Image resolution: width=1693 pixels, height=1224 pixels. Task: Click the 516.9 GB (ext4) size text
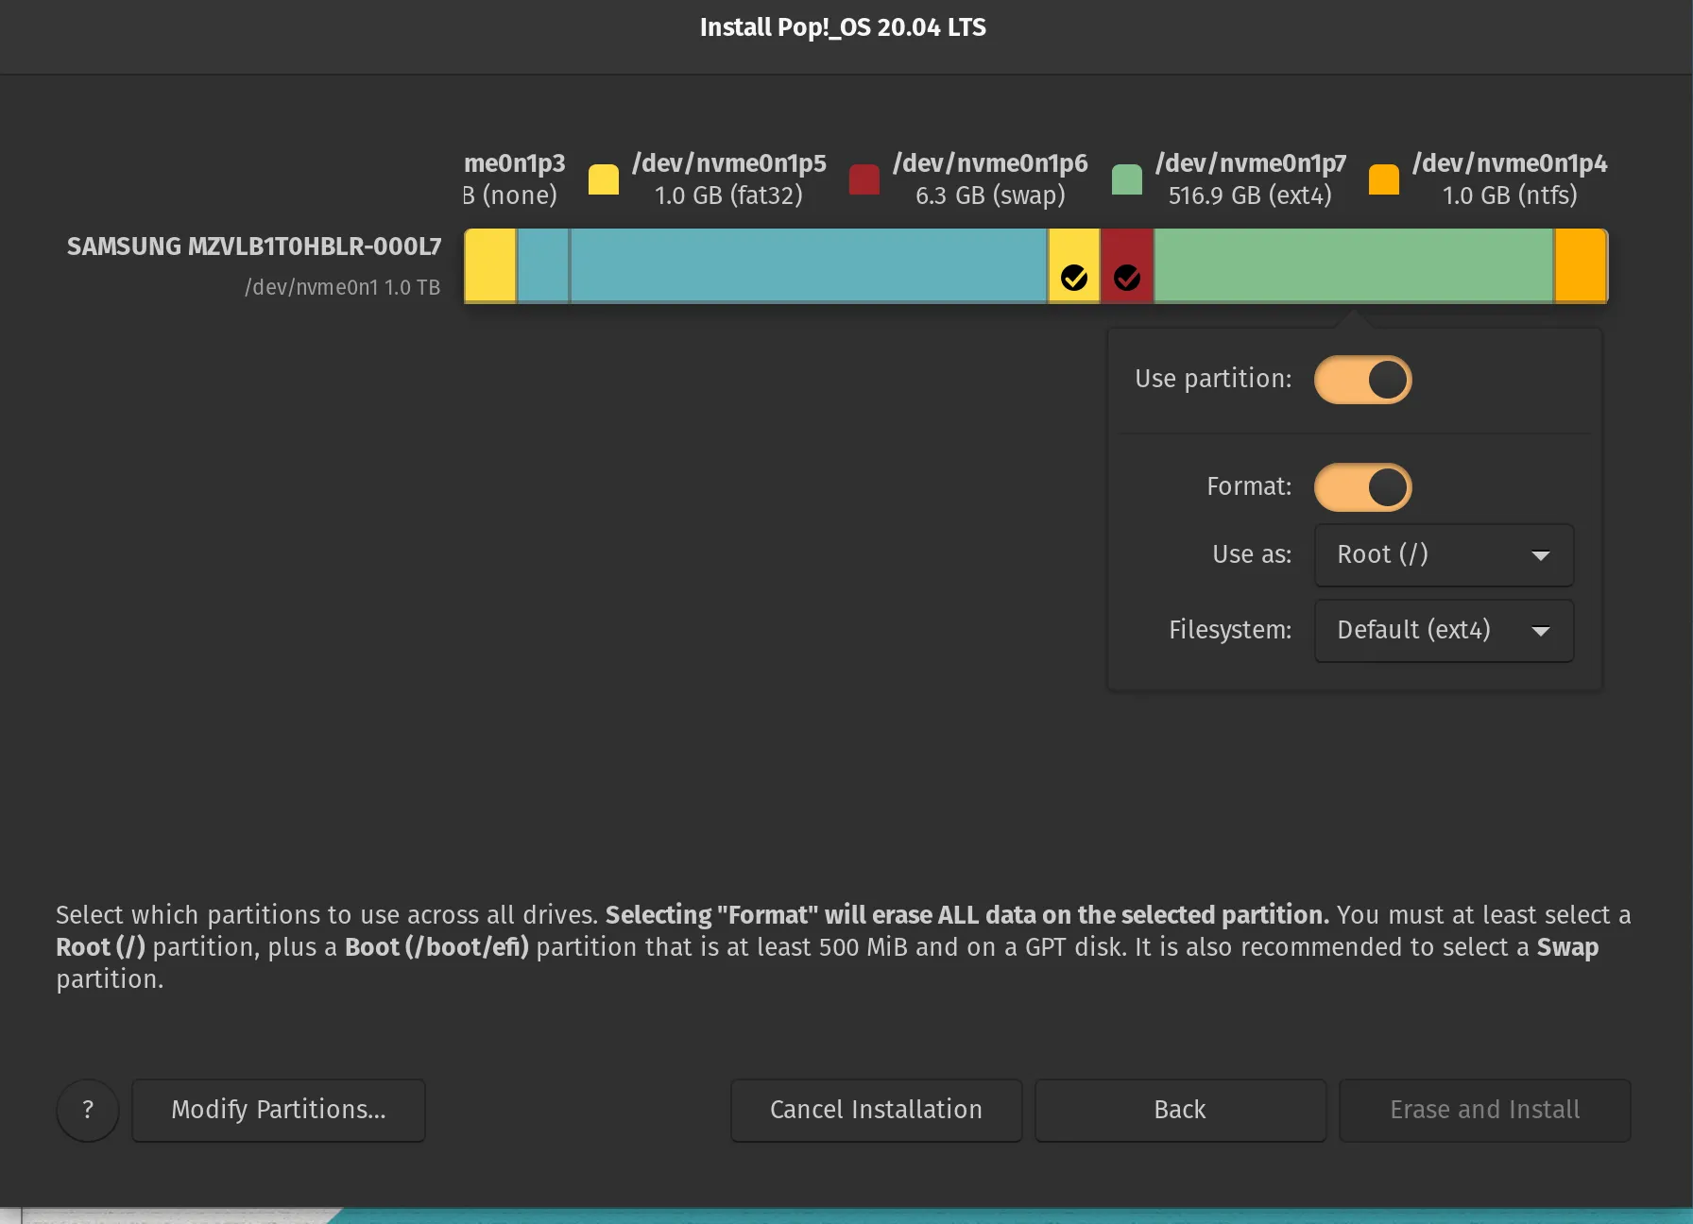[x=1250, y=195]
